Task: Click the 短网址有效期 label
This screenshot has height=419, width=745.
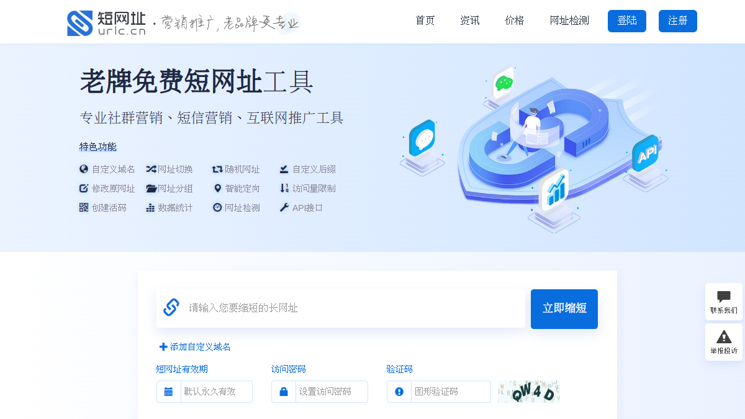Action: pos(181,369)
